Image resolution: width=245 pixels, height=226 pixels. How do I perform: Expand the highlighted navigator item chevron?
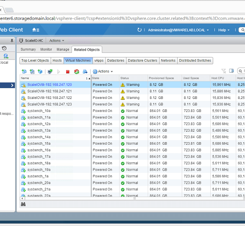12,85
